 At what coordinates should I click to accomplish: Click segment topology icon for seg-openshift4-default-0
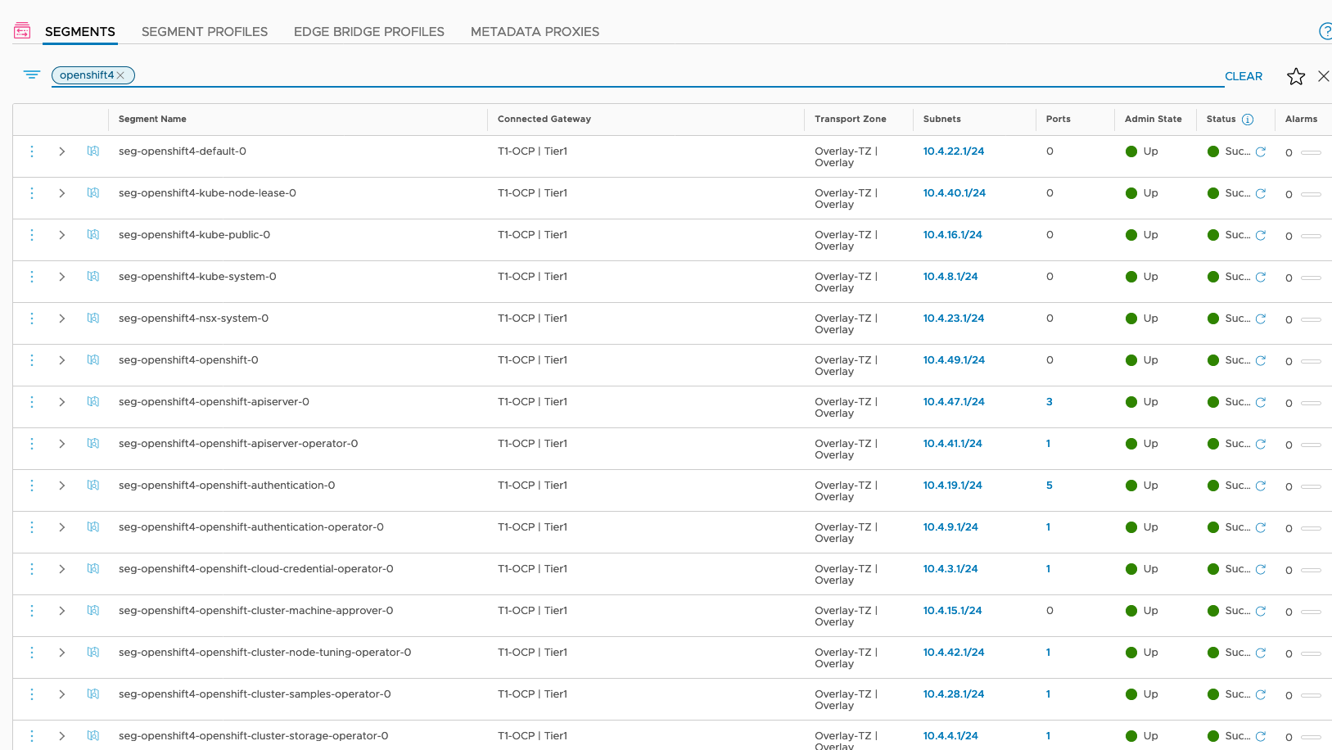coord(93,151)
